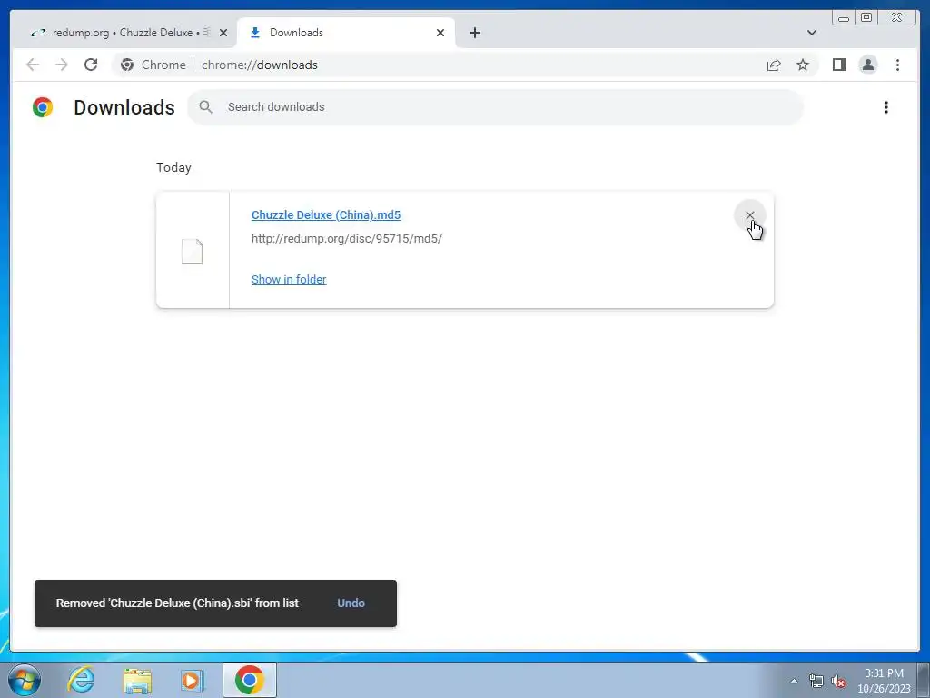Open the Downloads page three-dot actions menu
Image resolution: width=930 pixels, height=698 pixels.
coord(886,107)
